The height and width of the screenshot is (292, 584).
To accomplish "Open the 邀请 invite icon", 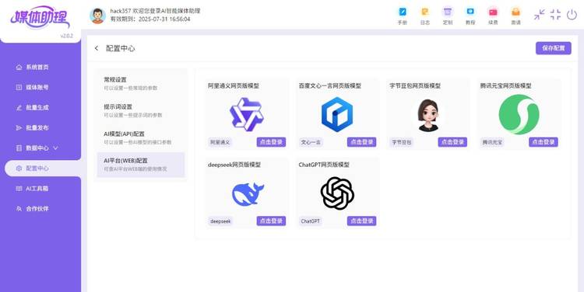I will 515,16.
